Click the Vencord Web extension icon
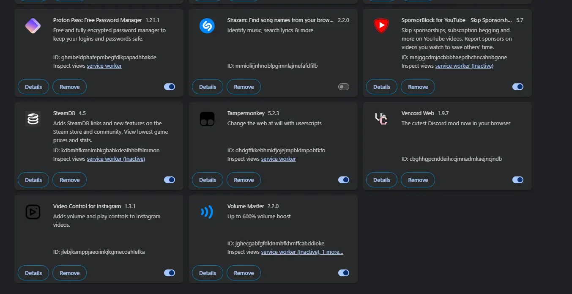Screen dimensions: 572x294 click(x=381, y=119)
